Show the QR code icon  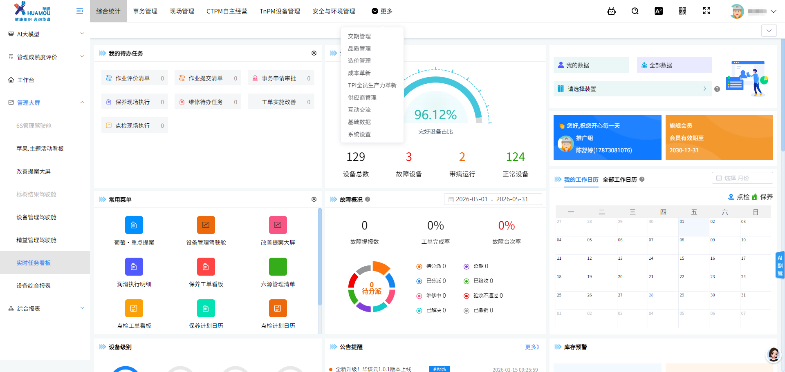pos(682,11)
